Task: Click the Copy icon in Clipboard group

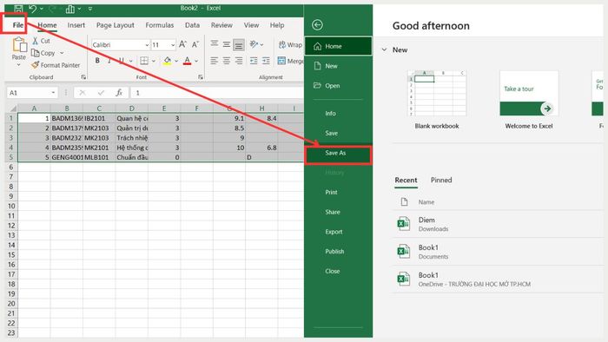Action: tap(36, 53)
